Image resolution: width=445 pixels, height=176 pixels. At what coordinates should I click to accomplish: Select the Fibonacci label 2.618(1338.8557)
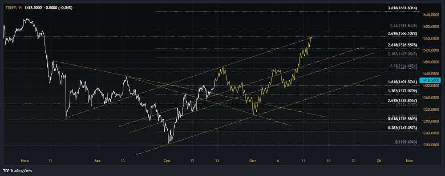402,101
